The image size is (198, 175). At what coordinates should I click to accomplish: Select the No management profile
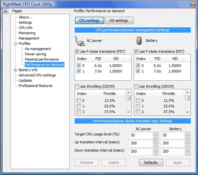(x=38, y=49)
